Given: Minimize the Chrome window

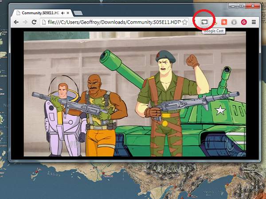Looking at the screenshot, I should 233,6.
